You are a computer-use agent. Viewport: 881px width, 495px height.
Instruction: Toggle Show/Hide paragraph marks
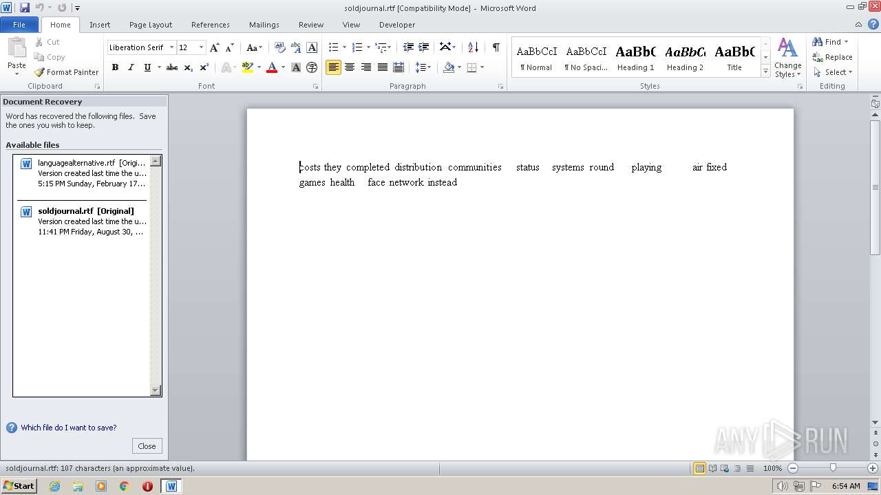point(496,47)
